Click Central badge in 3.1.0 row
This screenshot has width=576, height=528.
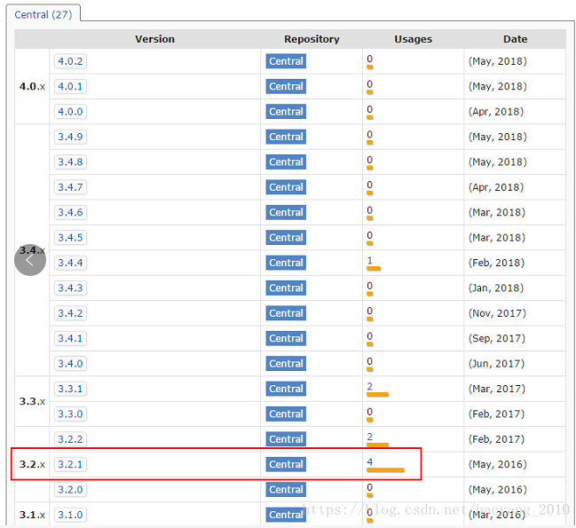pyautogui.click(x=286, y=515)
